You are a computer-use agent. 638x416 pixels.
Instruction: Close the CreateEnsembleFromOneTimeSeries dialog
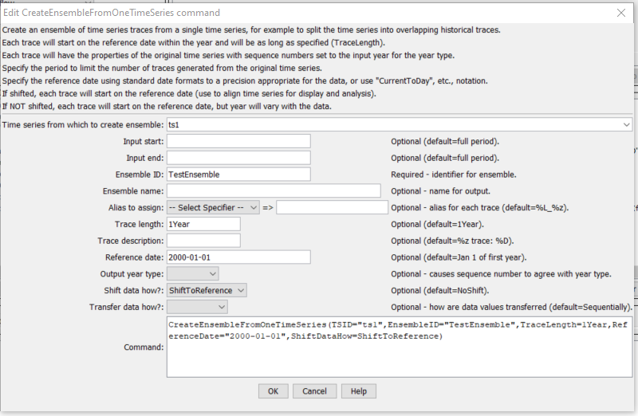coord(621,13)
